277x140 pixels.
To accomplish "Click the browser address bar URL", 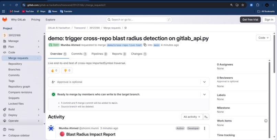I will pyautogui.click(x=66, y=5).
